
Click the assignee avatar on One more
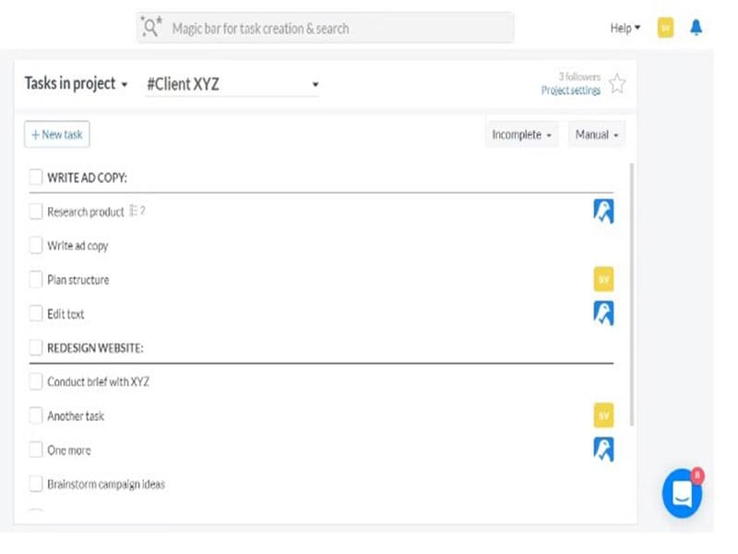(x=603, y=450)
